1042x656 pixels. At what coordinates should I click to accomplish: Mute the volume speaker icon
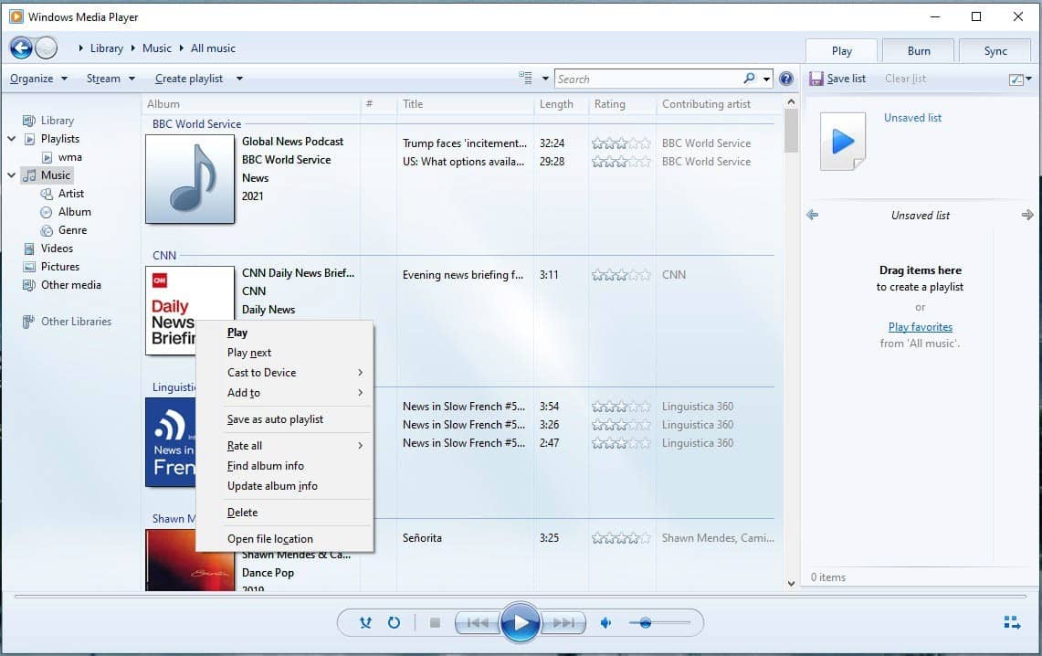point(606,623)
